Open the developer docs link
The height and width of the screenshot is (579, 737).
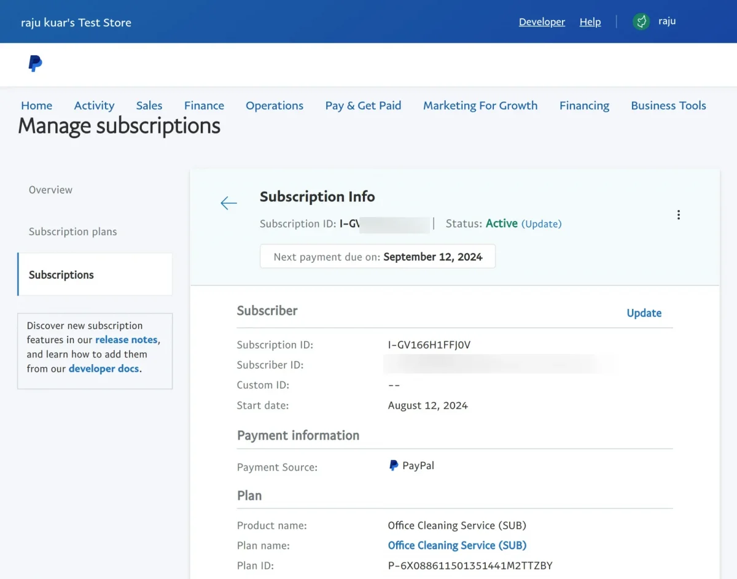104,368
